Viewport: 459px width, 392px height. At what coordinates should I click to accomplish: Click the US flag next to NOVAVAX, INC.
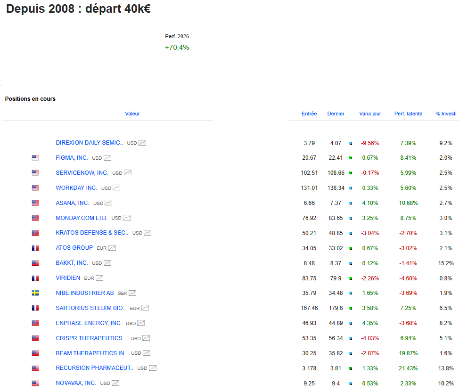[x=35, y=383]
